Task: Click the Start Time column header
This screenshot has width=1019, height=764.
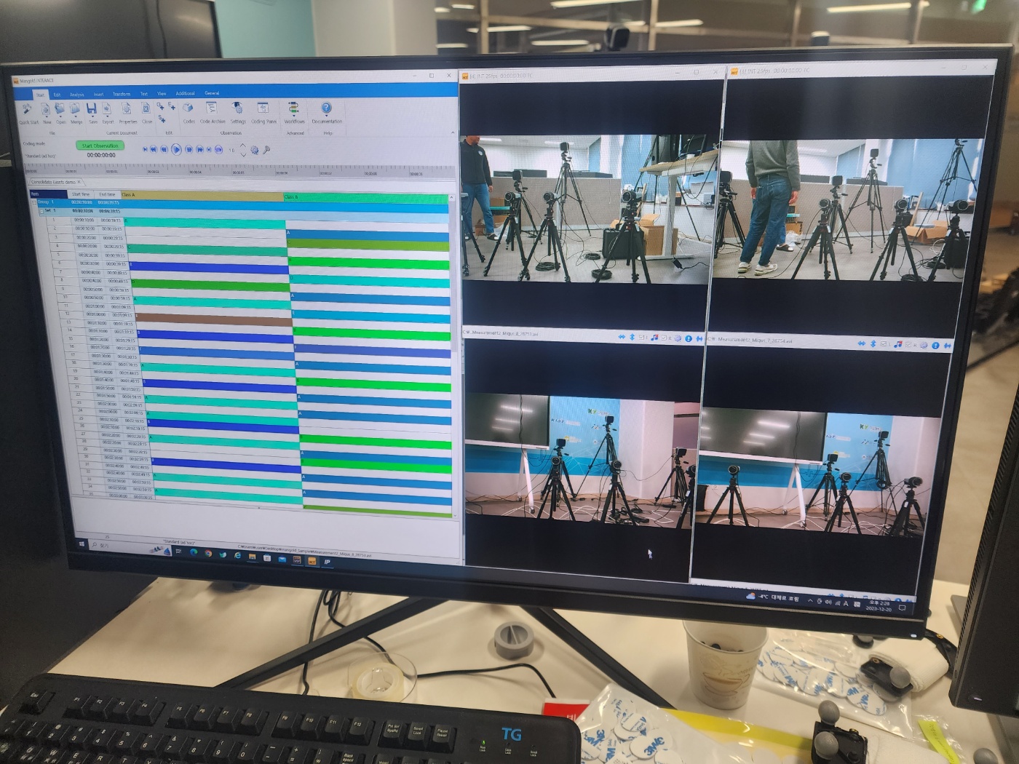Action: [81, 194]
